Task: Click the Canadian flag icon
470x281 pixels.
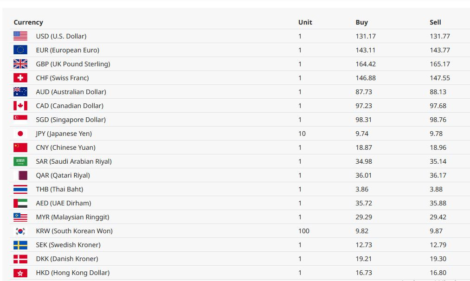Action: coord(20,105)
